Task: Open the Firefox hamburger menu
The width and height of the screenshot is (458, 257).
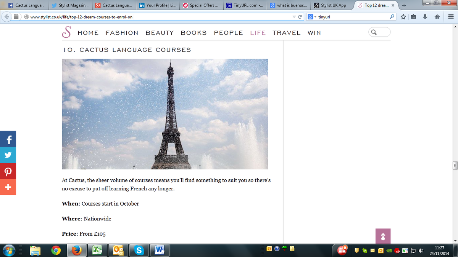Action: [x=450, y=17]
